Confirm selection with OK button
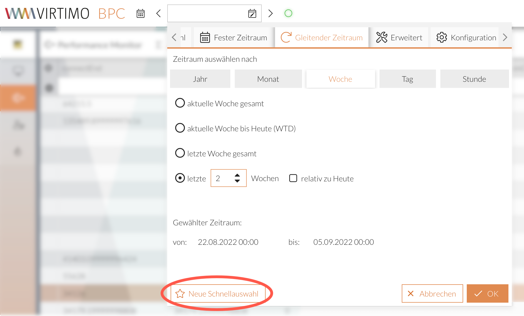This screenshot has height=316, width=524. click(x=487, y=294)
